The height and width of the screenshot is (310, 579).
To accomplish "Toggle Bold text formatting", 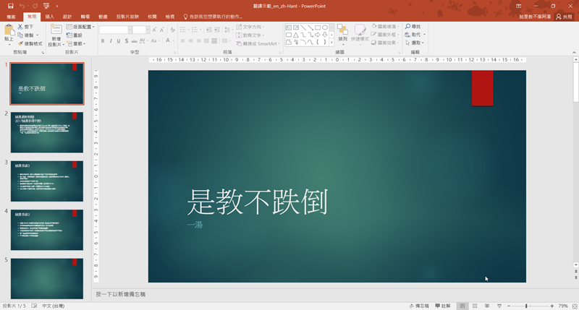I will pyautogui.click(x=103, y=41).
